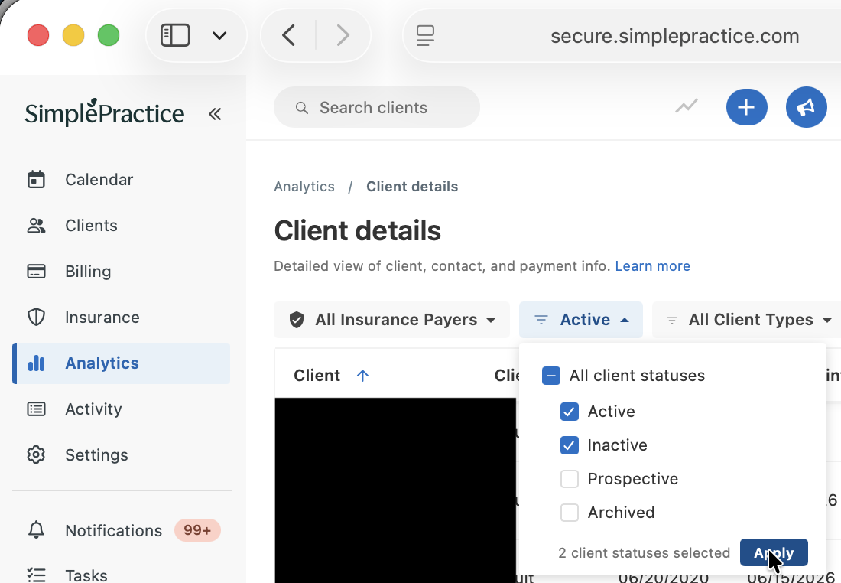This screenshot has height=583, width=841.
Task: Click the '2 client statuses selected' text
Action: tap(645, 553)
